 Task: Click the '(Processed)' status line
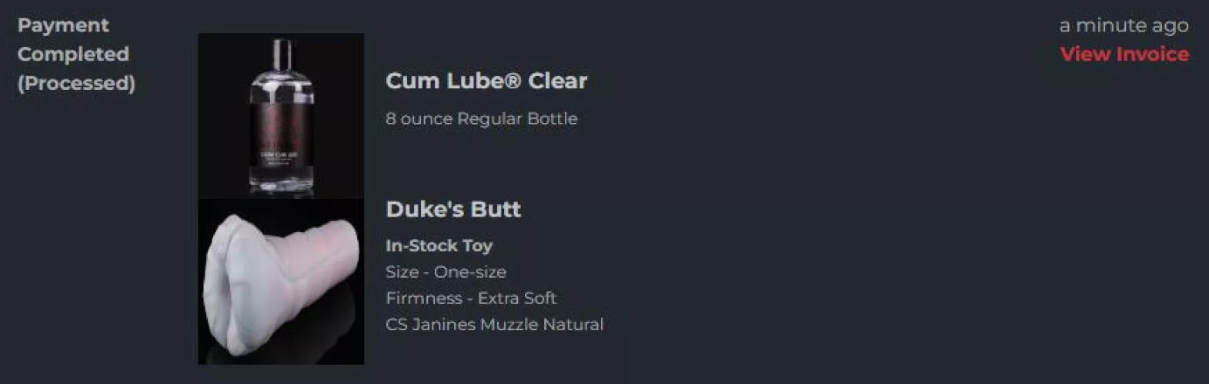[76, 83]
